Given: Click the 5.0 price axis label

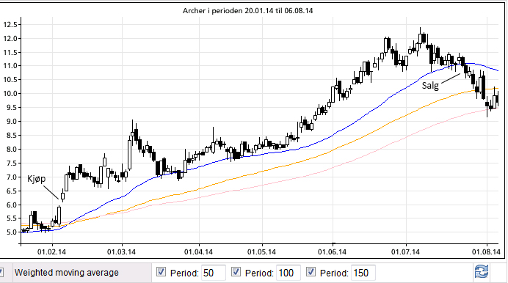Looking at the screenshot, I should click(x=12, y=232).
